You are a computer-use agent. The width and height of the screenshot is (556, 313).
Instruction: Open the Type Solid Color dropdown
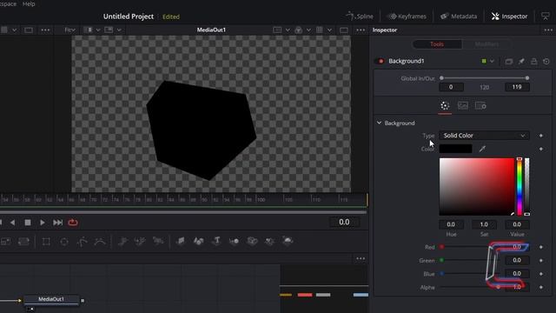[484, 136]
